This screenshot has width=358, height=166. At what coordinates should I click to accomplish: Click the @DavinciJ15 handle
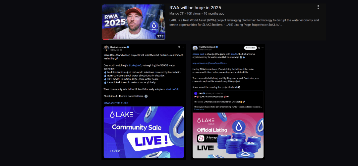[116, 49]
